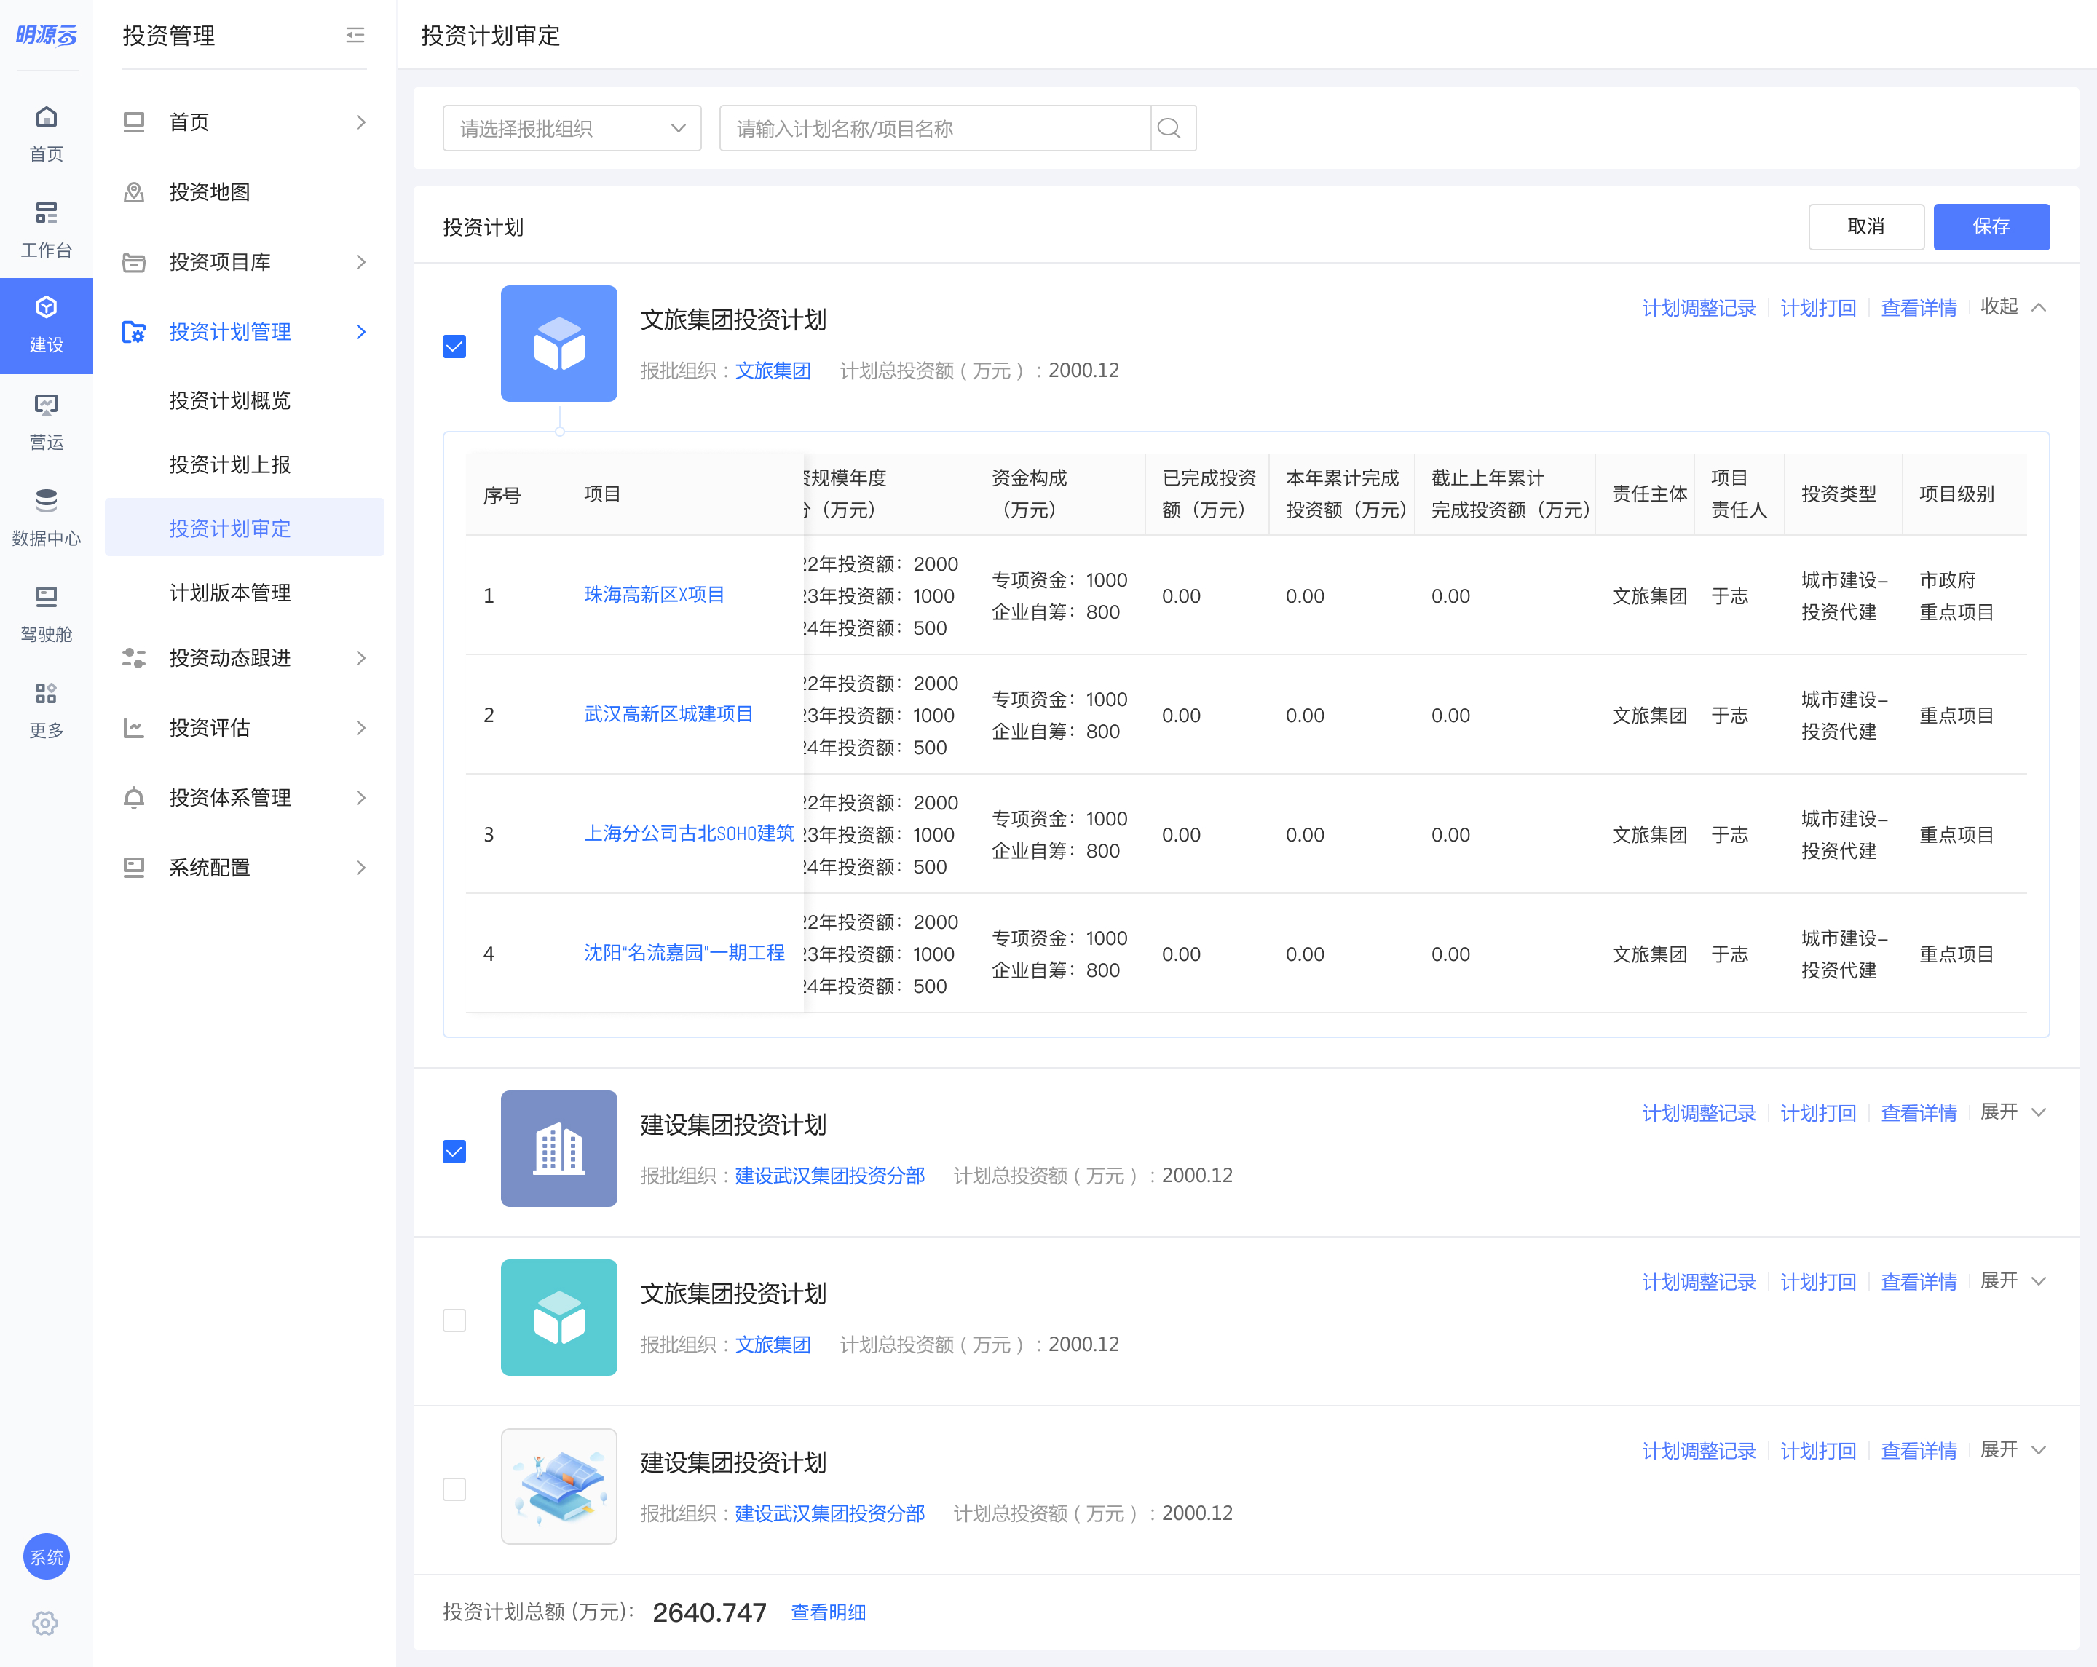Image resolution: width=2097 pixels, height=1667 pixels.
Task: Uncheck the checked 建设集团投资计划 checkbox
Action: pos(454,1151)
